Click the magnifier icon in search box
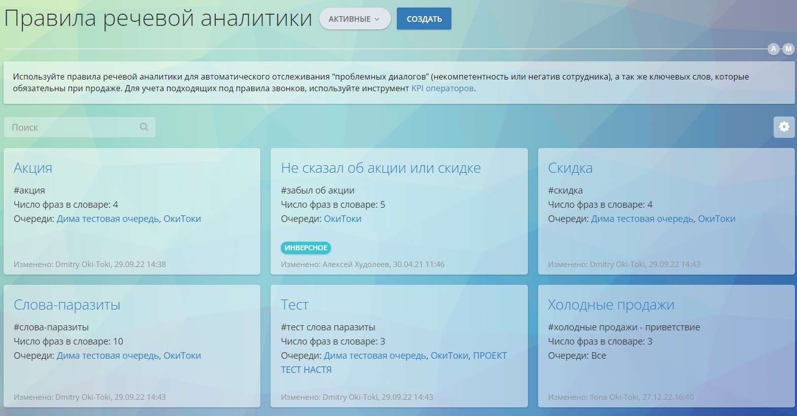The width and height of the screenshot is (797, 416). [x=144, y=127]
